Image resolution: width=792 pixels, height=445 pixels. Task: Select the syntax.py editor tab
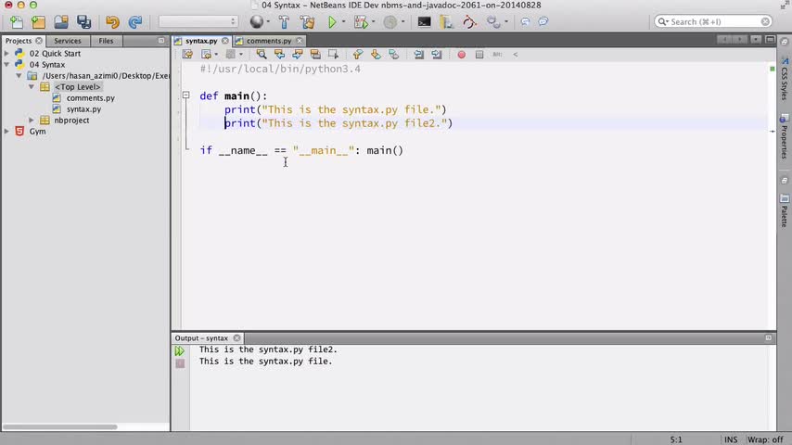(201, 41)
